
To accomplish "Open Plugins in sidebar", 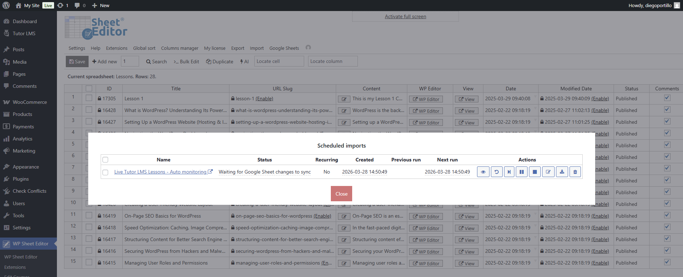I will pyautogui.click(x=21, y=179).
